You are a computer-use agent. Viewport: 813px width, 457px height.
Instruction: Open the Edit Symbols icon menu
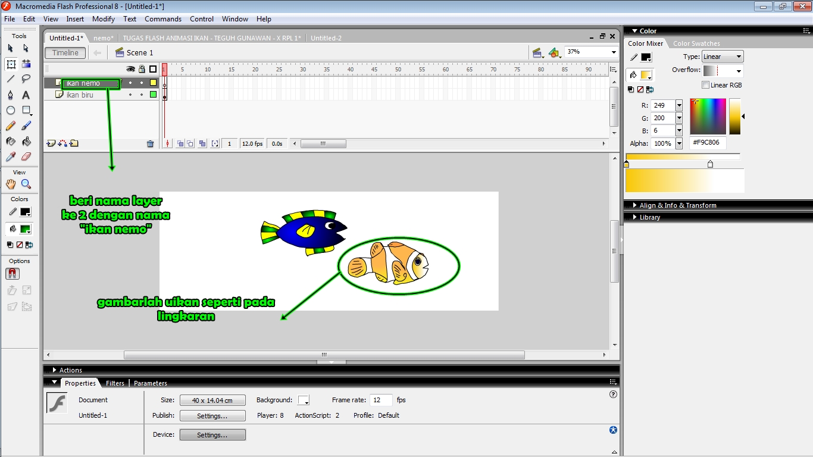tap(555, 53)
